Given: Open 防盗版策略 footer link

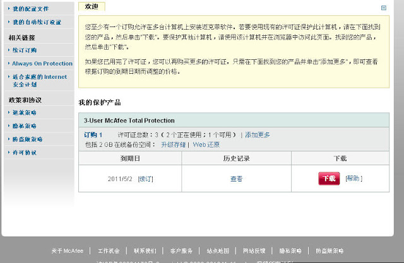Looking at the screenshot, I should tap(330, 251).
